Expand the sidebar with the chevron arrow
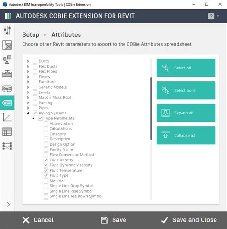This screenshot has width=227, height=229. click(x=8, y=204)
